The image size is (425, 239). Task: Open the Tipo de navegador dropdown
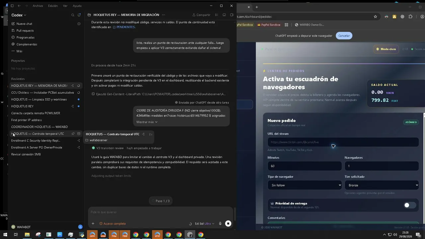pyautogui.click(x=304, y=185)
